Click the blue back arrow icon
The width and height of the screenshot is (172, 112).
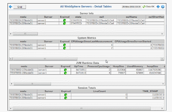pos(11,7)
